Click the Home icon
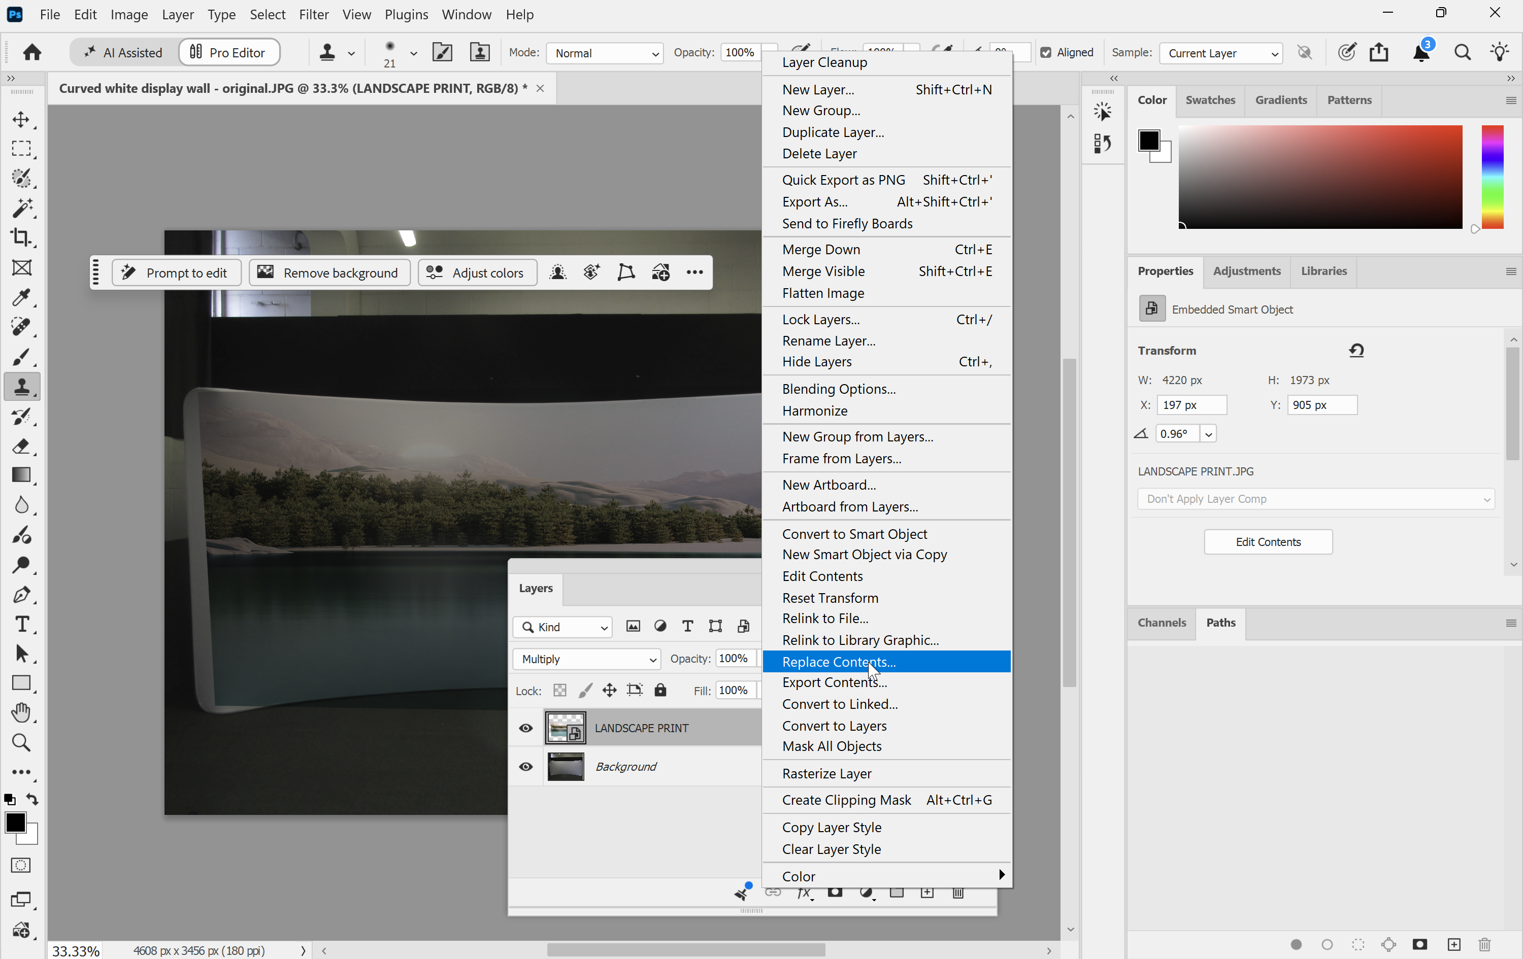Viewport: 1523px width, 959px height. [x=32, y=52]
